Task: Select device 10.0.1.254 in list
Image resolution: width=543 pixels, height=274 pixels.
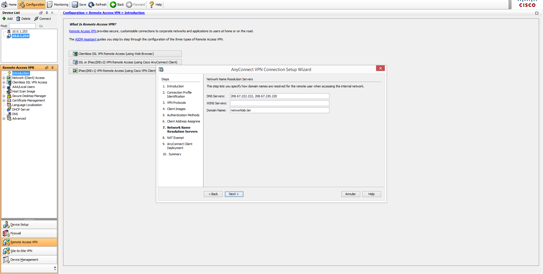Action: pos(20,36)
